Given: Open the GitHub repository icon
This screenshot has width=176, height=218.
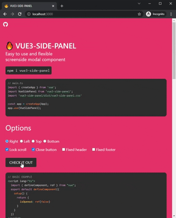Looking at the screenshot, I should point(5,25).
